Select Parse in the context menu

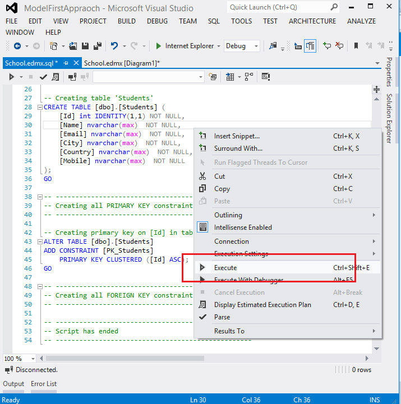(288, 317)
